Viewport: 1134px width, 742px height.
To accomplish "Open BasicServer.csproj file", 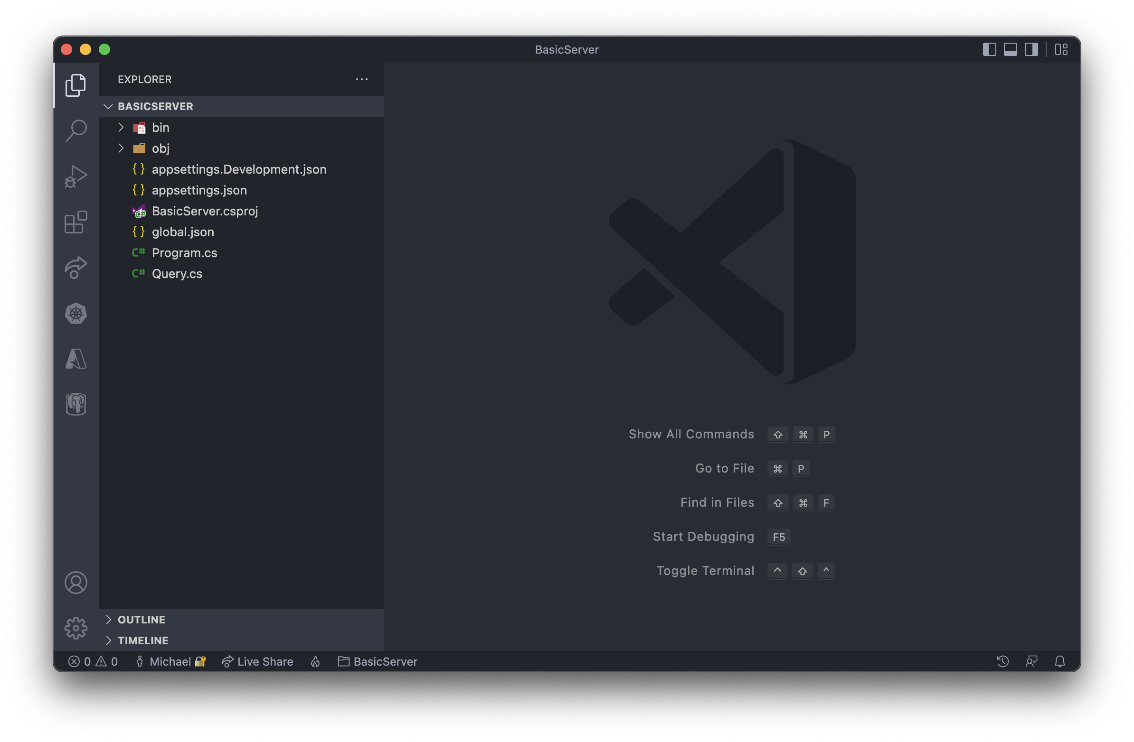I will [x=242, y=211].
